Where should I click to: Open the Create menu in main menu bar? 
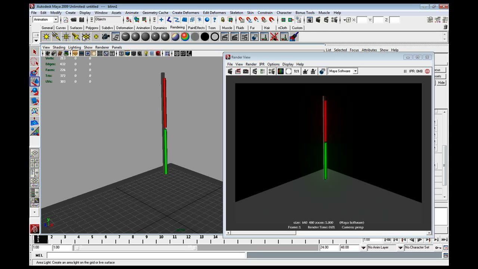[71, 13]
